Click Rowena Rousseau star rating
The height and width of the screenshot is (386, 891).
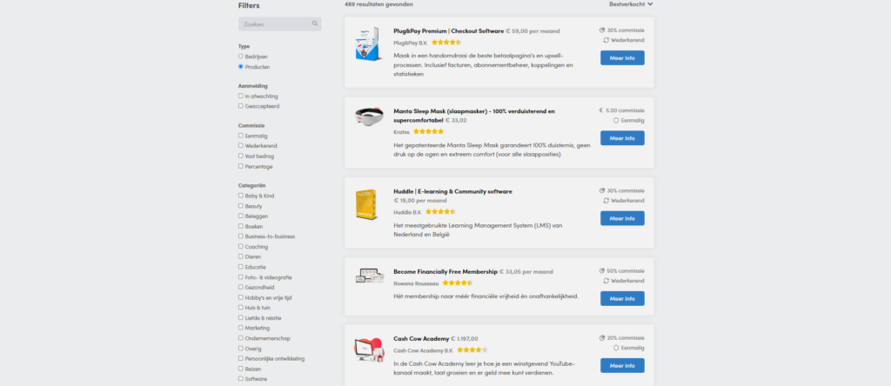pos(458,283)
